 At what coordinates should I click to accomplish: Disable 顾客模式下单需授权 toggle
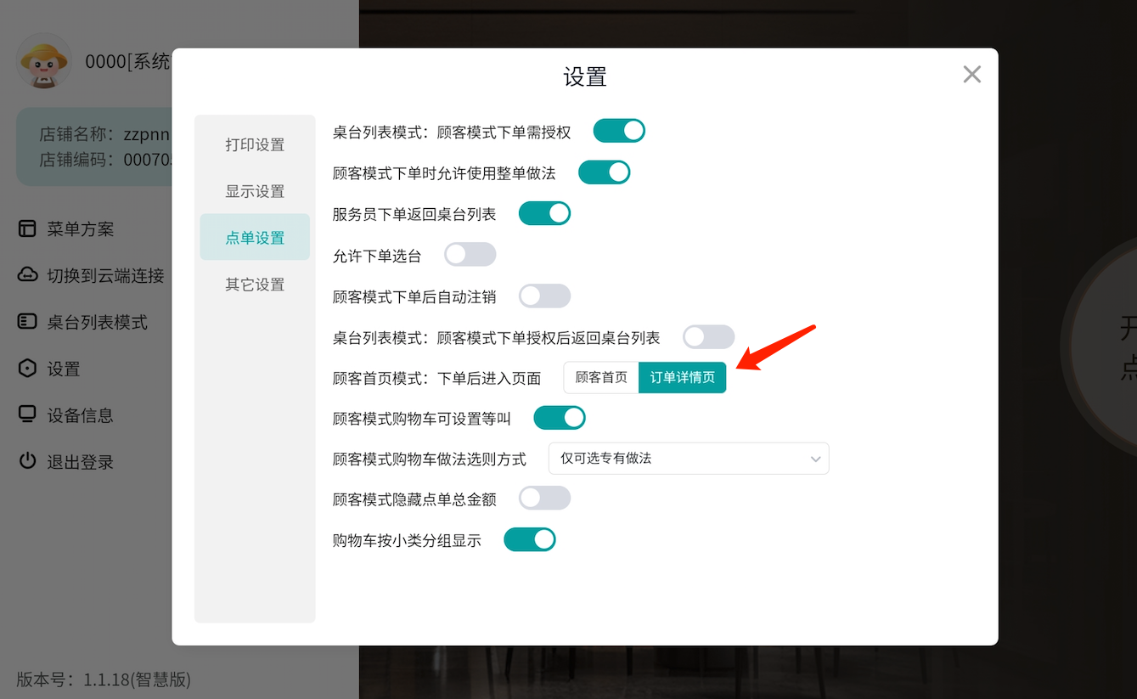click(619, 130)
